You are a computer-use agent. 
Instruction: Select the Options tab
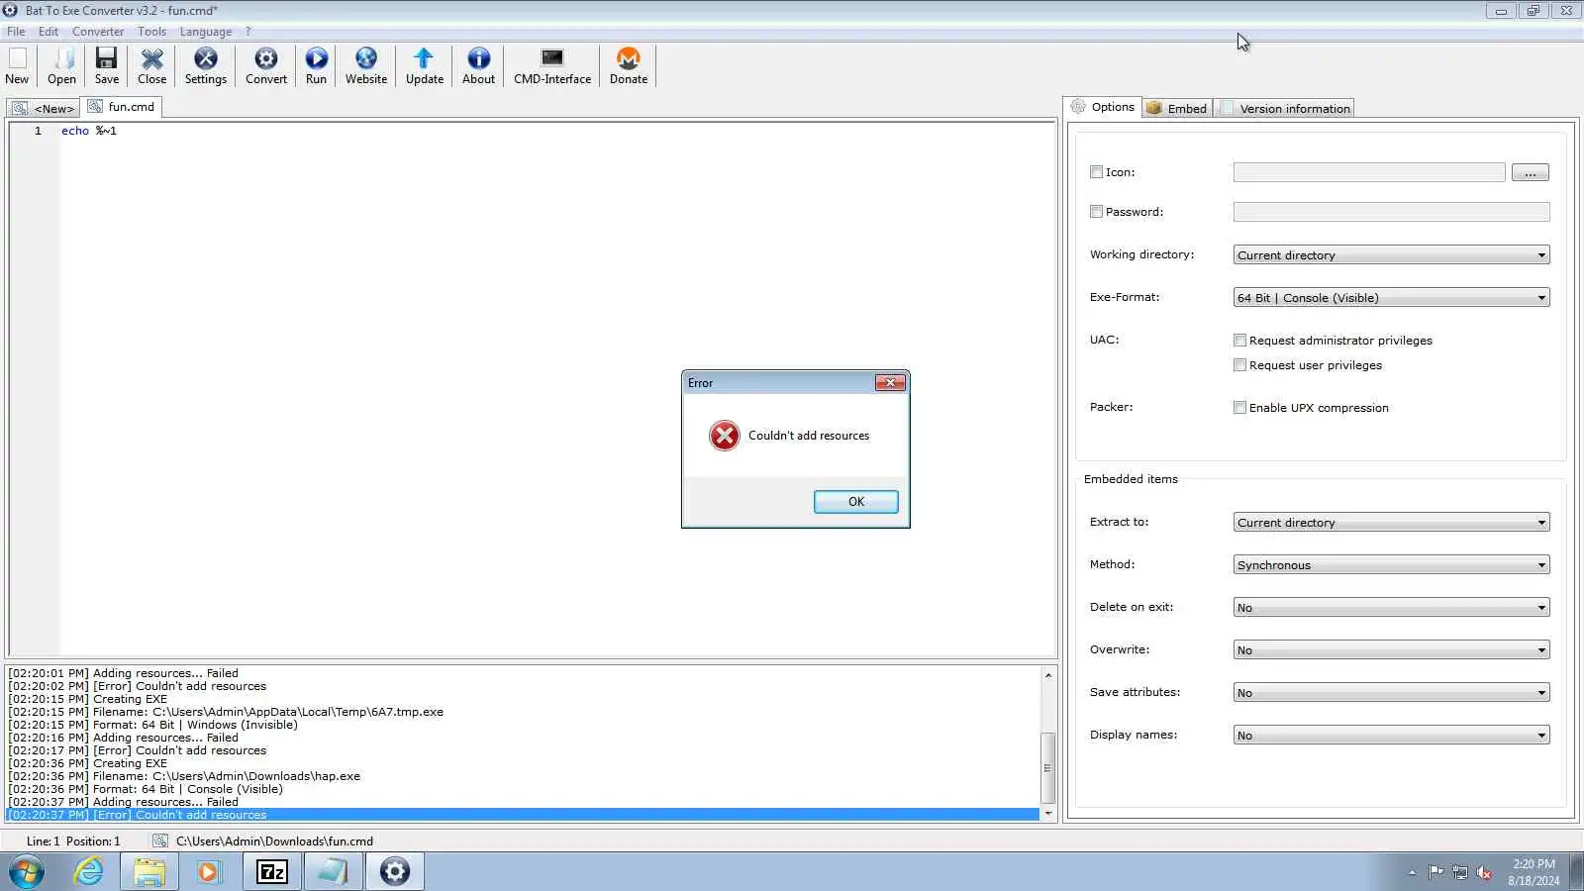pyautogui.click(x=1103, y=107)
